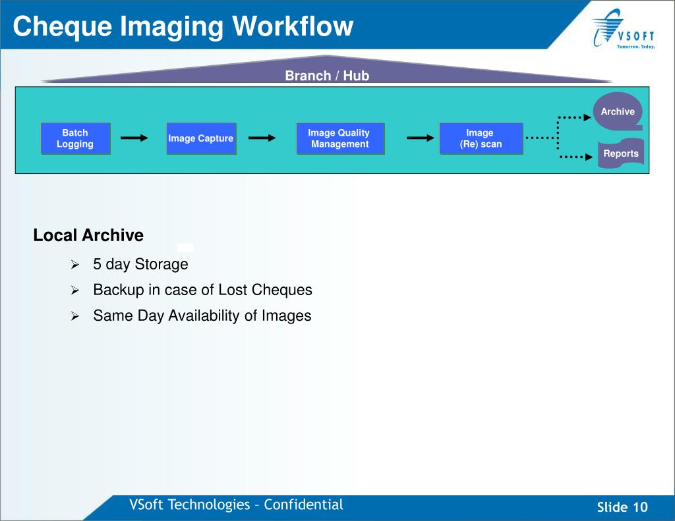
Task: Click the Branch / Hub banner
Action: pyautogui.click(x=327, y=70)
